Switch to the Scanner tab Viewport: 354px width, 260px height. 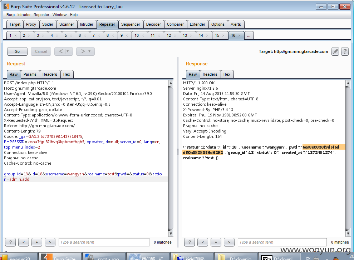(67, 24)
